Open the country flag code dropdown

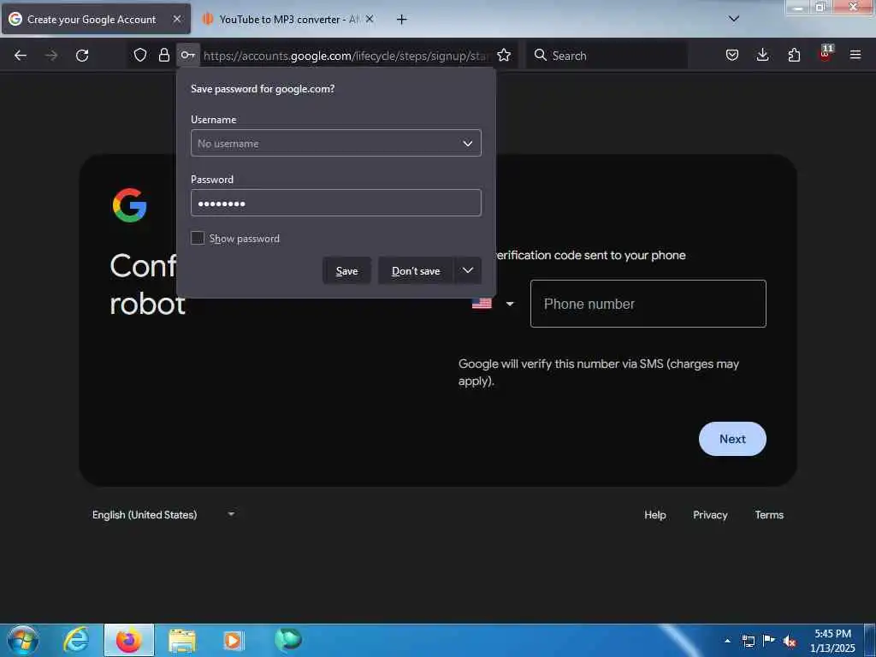coord(493,304)
